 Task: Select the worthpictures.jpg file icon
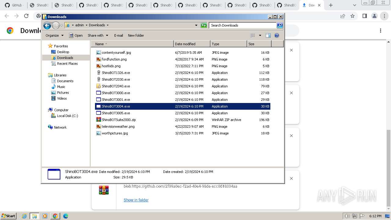(98, 133)
